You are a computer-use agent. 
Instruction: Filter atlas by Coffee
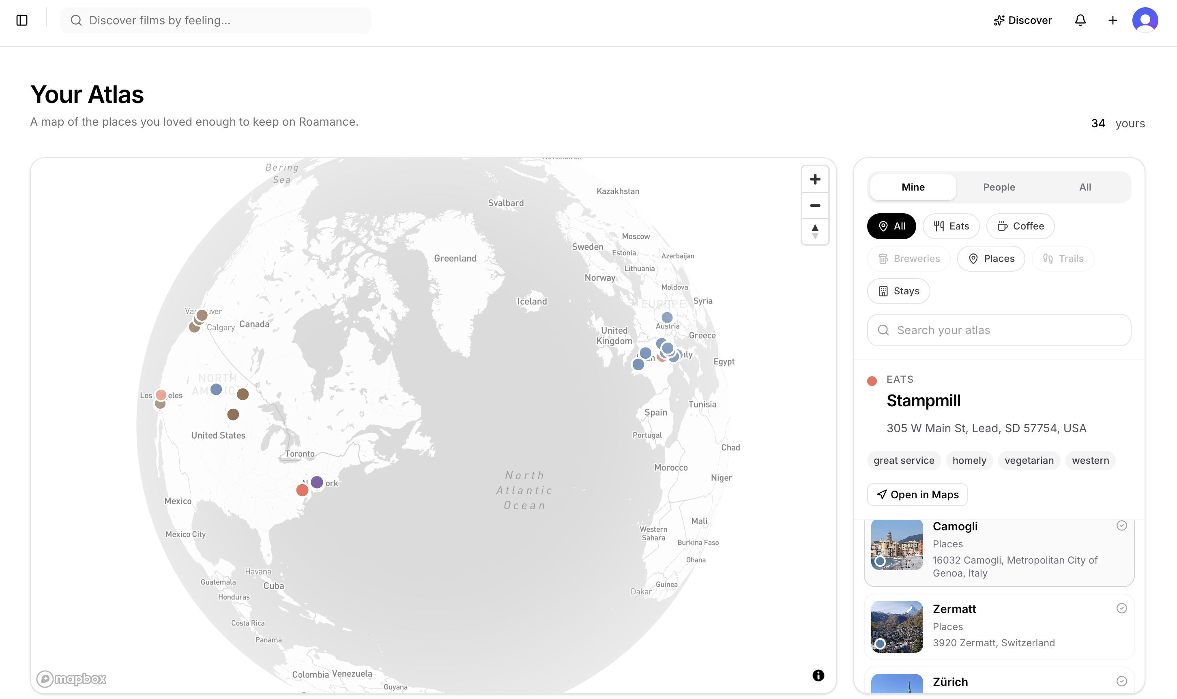1020,226
